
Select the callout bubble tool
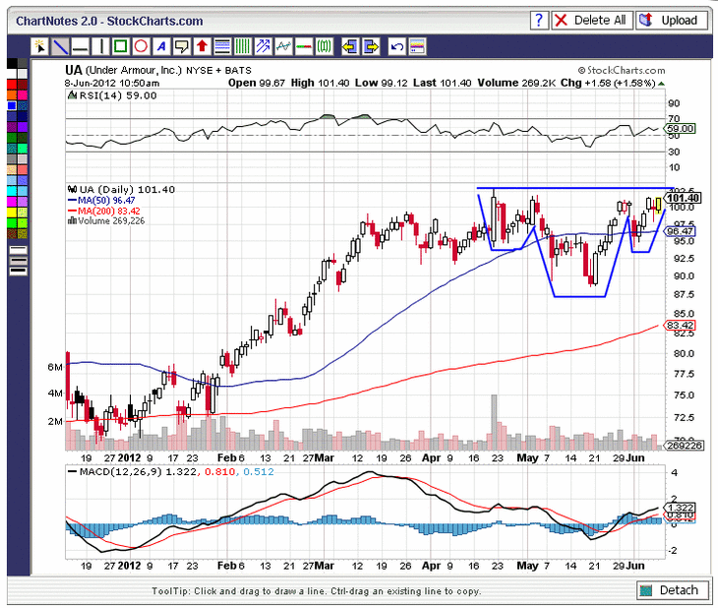(x=182, y=46)
